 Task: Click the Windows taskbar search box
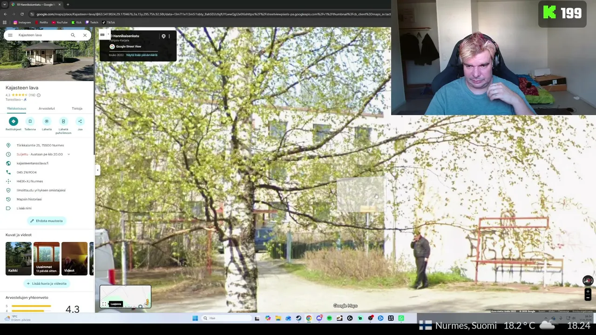pos(226,318)
